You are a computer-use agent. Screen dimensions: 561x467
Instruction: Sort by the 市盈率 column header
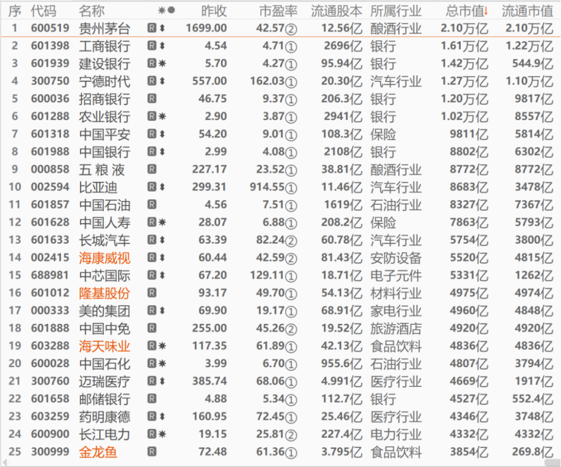pyautogui.click(x=278, y=11)
